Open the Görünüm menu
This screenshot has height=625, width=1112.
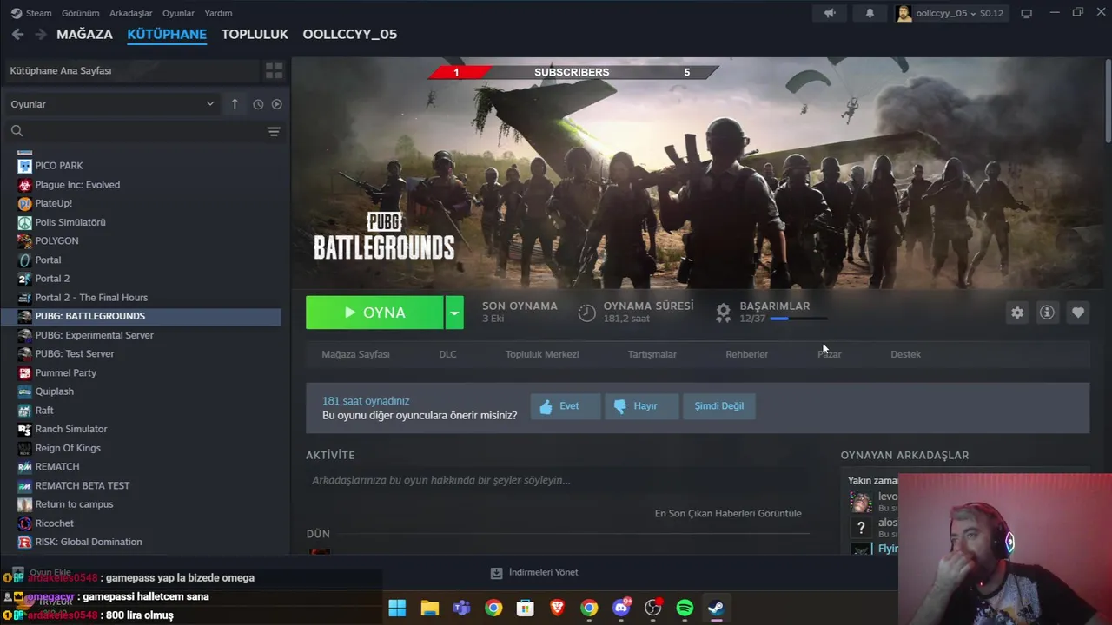tap(80, 13)
